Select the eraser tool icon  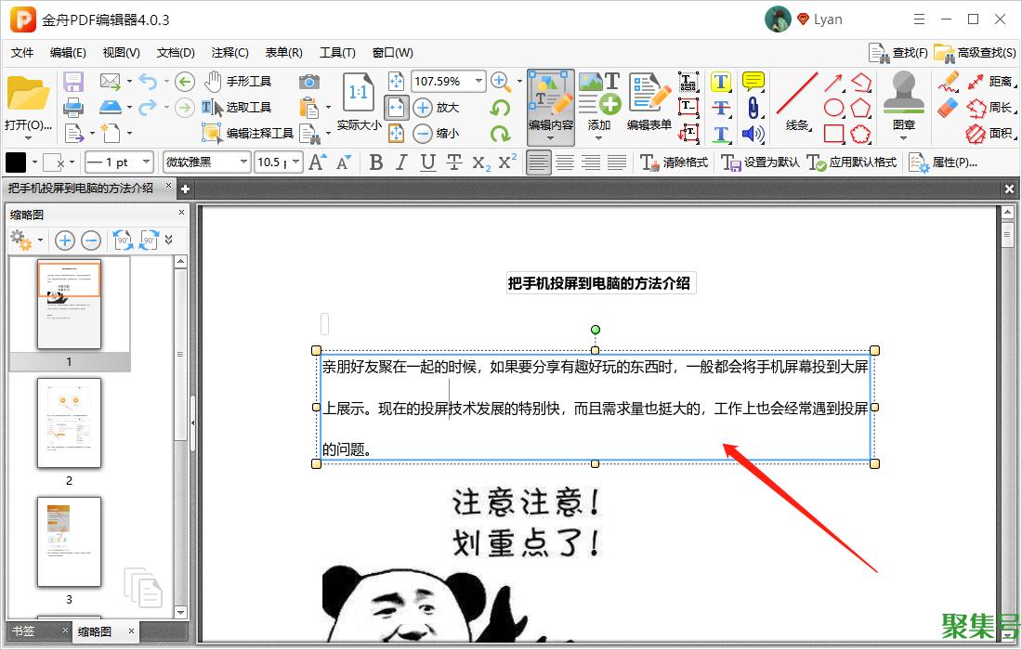(948, 108)
